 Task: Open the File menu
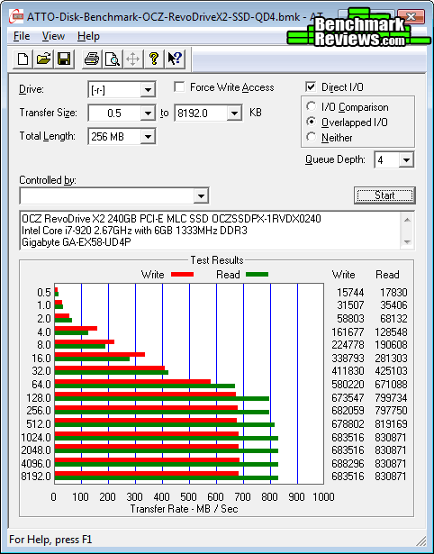22,36
